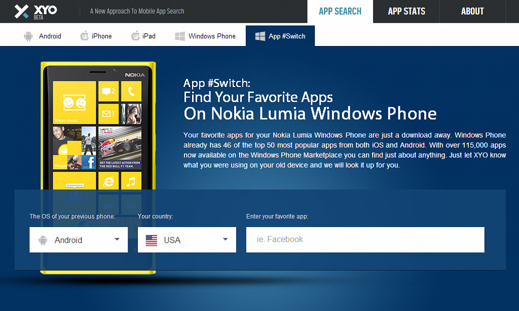The height and width of the screenshot is (311, 519).
Task: Focus the favorite app input field
Action: pos(365,240)
